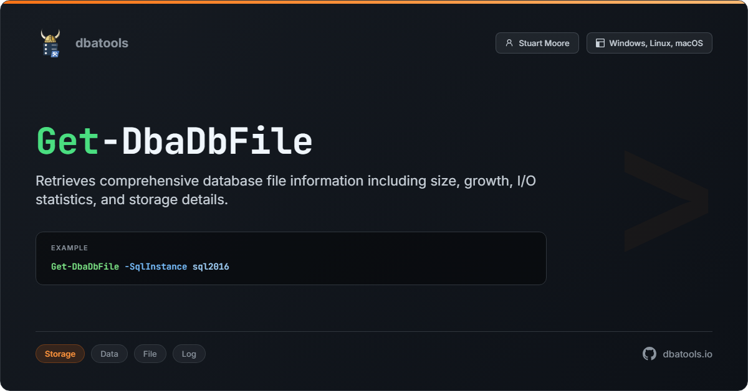The height and width of the screenshot is (391, 748).
Task: Click the window layout icon in platform badge
Action: click(600, 43)
